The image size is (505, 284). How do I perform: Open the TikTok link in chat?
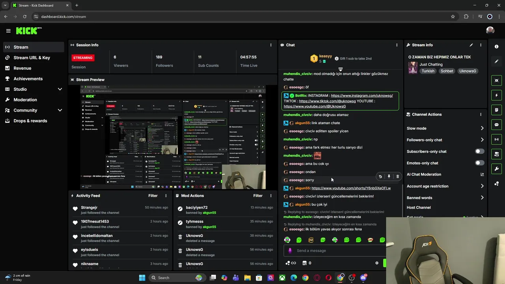[327, 101]
